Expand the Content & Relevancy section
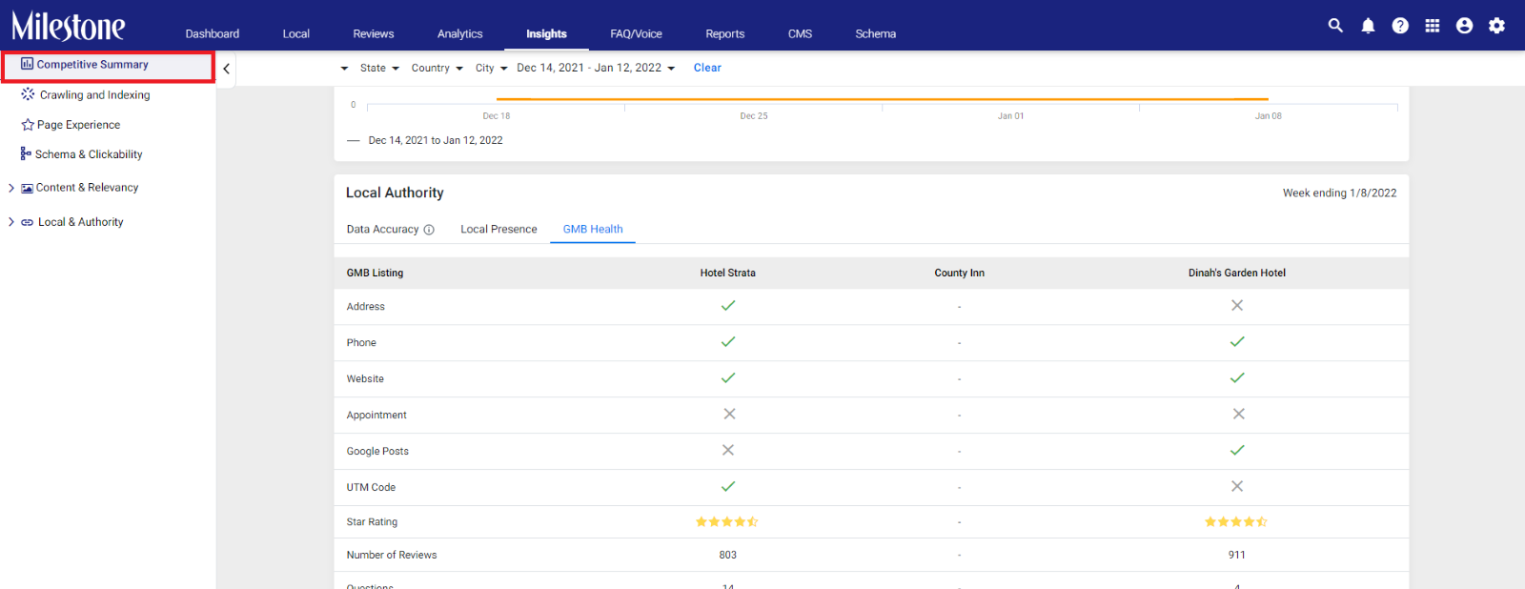 tap(11, 188)
